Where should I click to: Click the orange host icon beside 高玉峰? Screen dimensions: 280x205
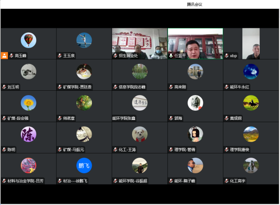(x=4, y=56)
